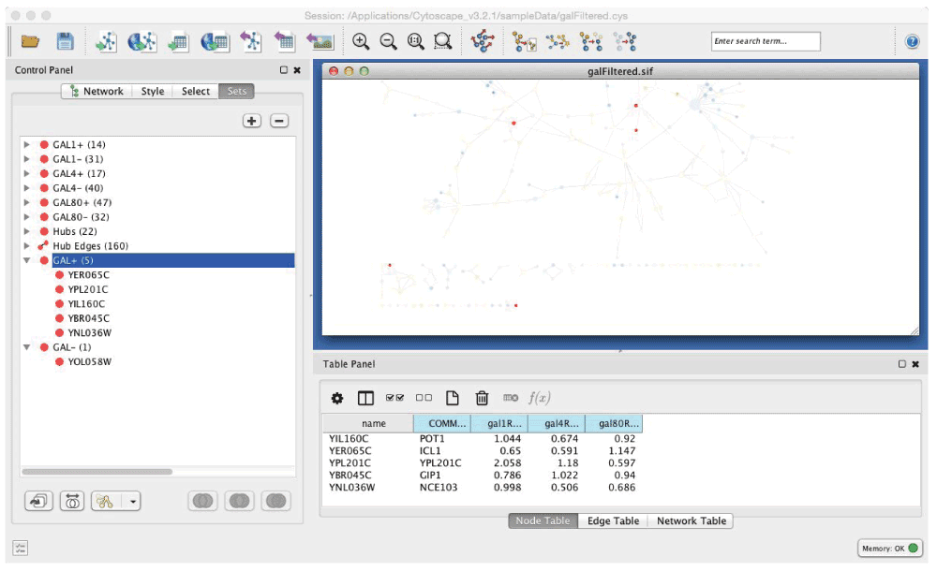This screenshot has width=937, height=571.
Task: Click the Memory: OK status button
Action: (x=890, y=548)
